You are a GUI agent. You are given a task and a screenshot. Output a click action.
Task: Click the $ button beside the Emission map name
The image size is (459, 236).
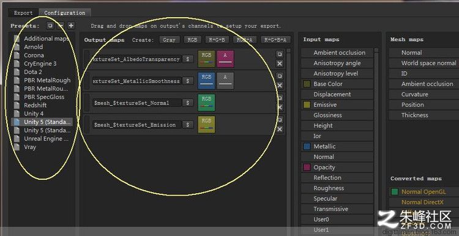coord(188,125)
